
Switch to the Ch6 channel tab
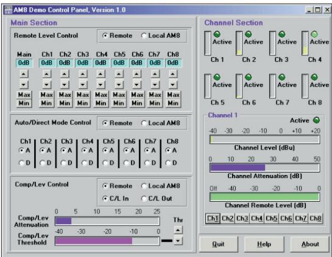[x=286, y=218]
